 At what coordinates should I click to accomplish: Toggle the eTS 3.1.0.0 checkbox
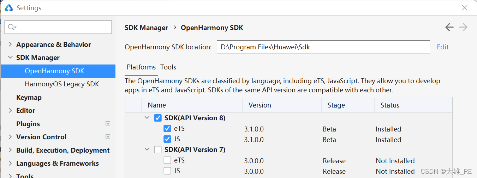(167, 129)
